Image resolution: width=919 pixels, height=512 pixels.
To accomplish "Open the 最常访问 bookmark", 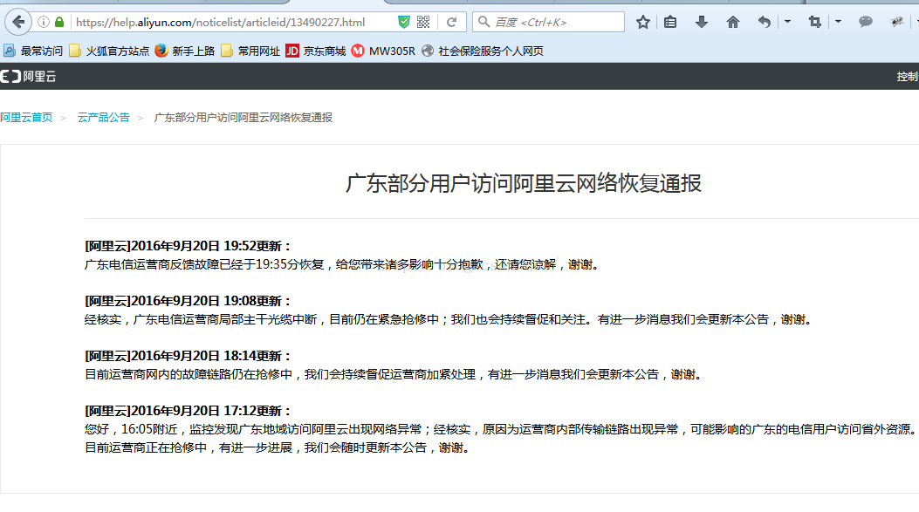I will (x=33, y=51).
